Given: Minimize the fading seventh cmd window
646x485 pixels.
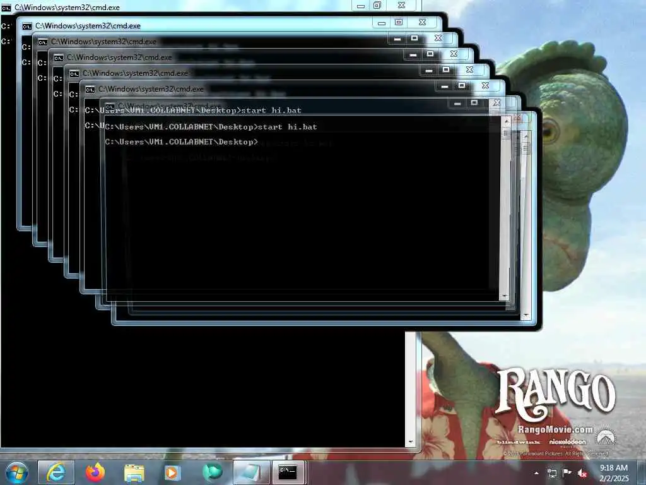Looking at the screenshot, I should 457,103.
